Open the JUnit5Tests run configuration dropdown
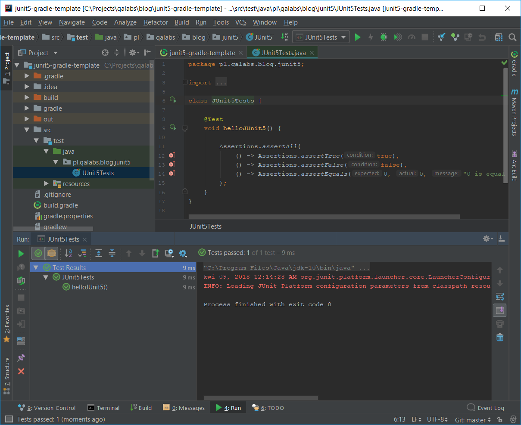The width and height of the screenshot is (521, 425). tap(321, 37)
